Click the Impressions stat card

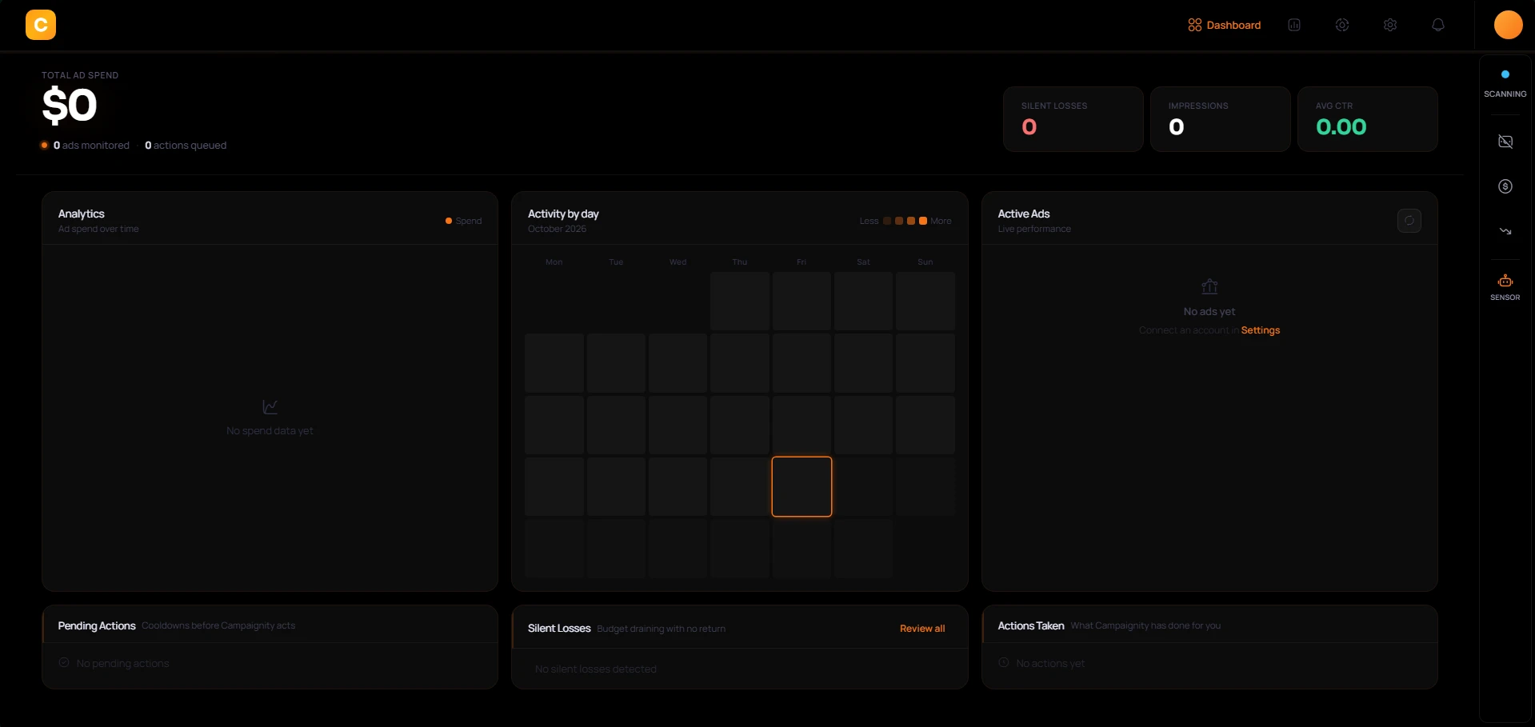tap(1221, 119)
